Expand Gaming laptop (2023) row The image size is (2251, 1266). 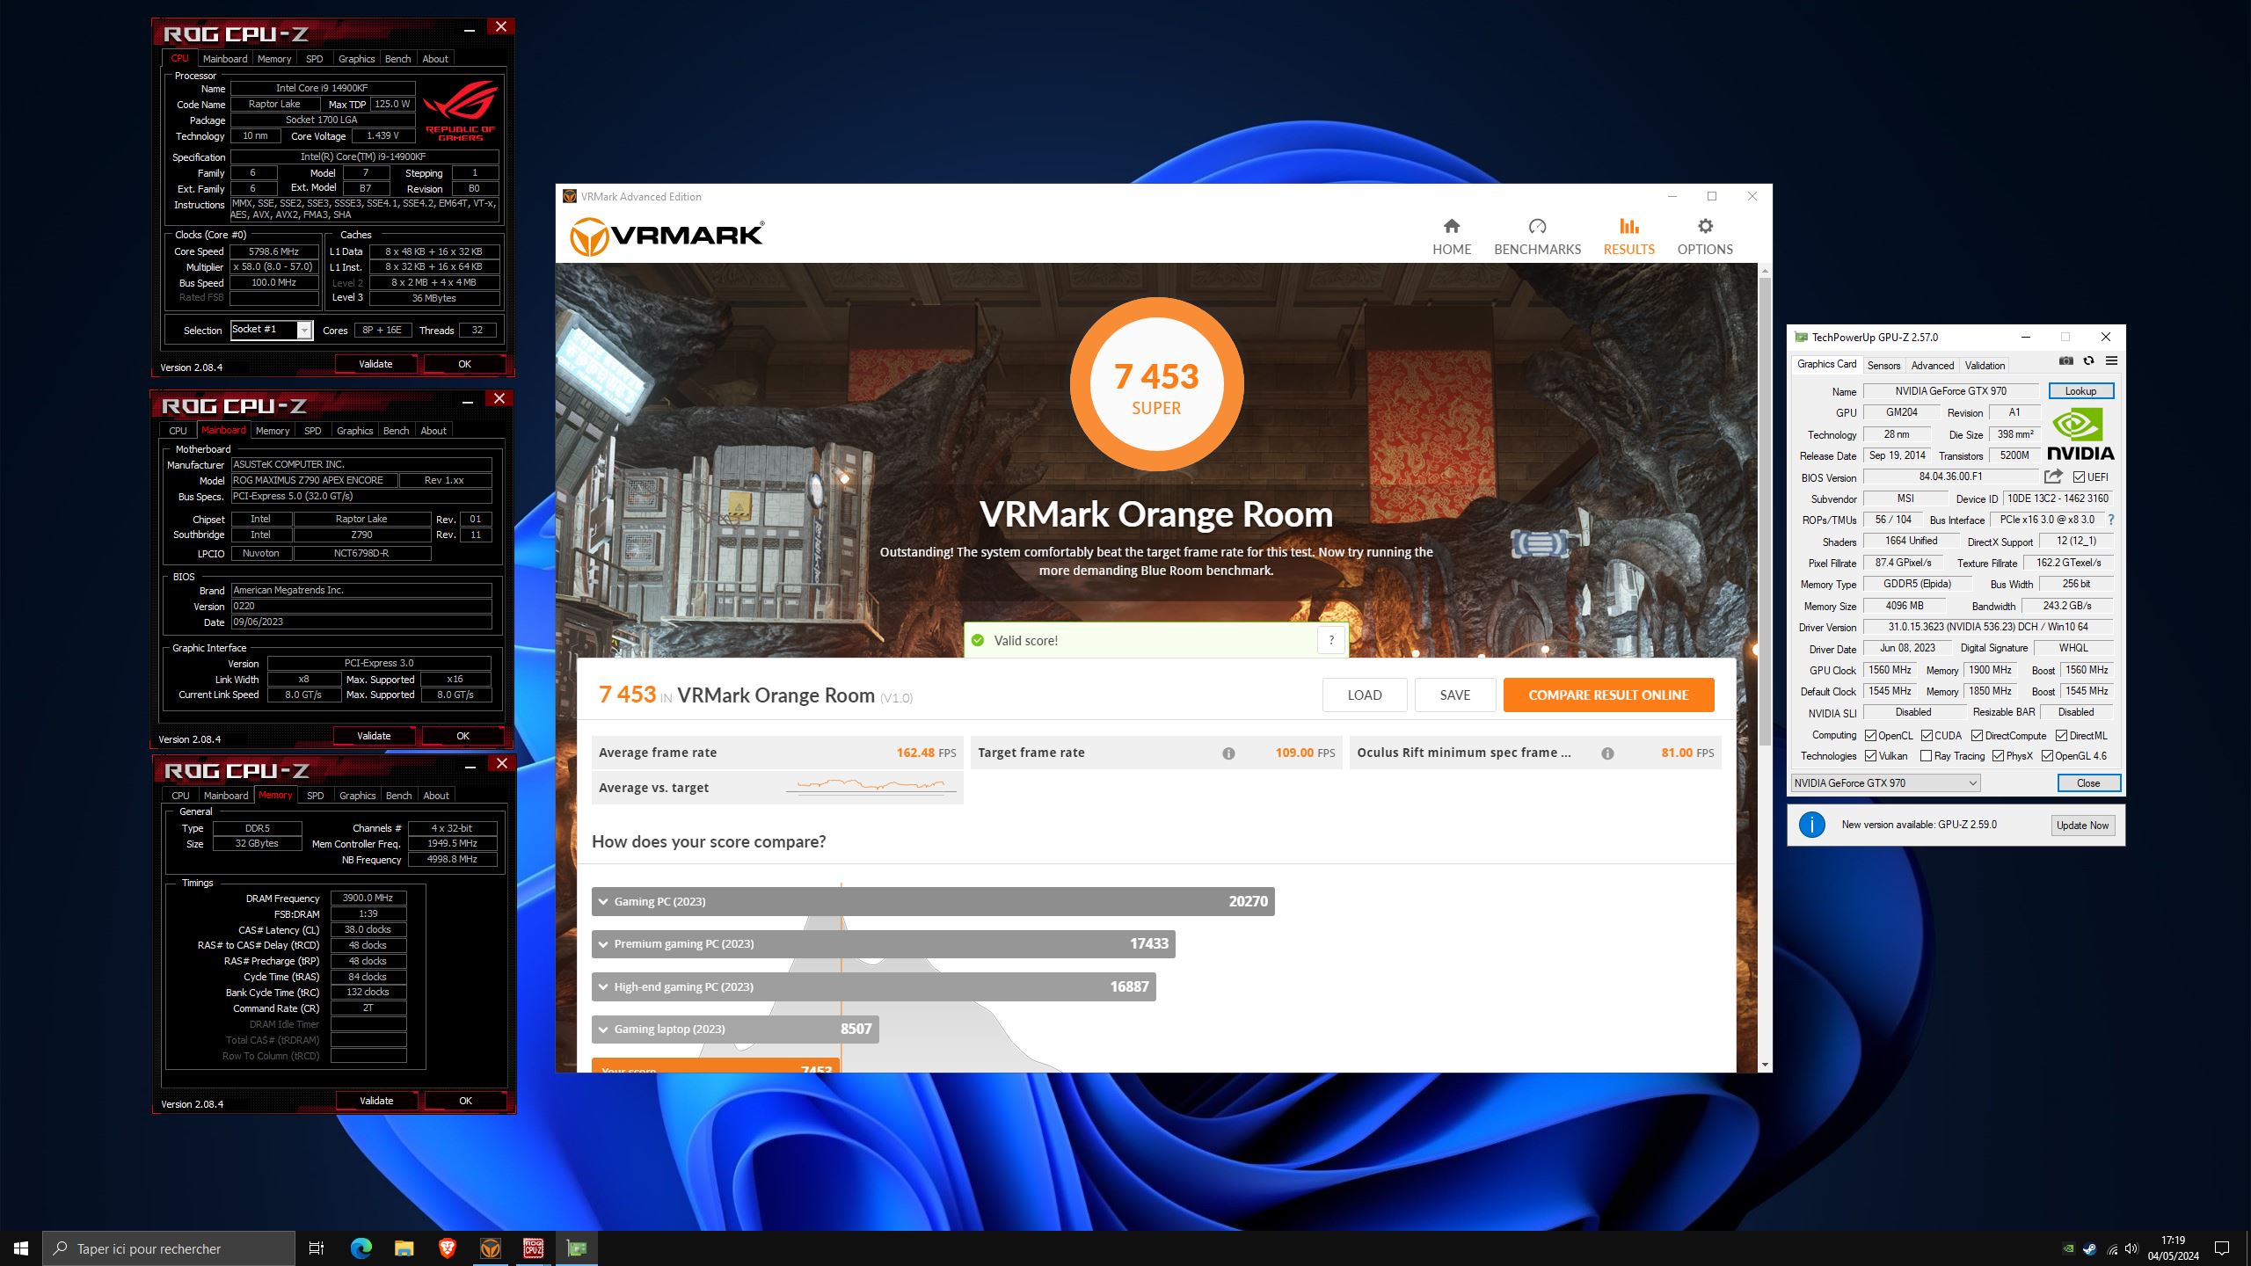tap(735, 1030)
